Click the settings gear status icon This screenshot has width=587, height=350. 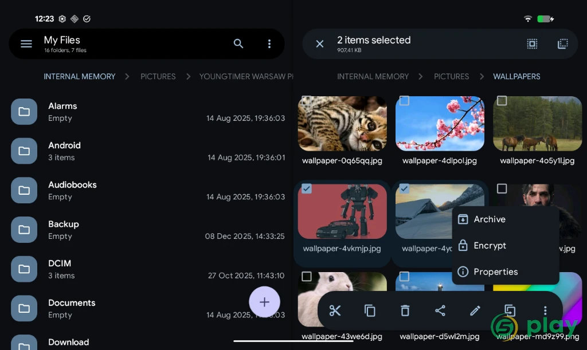pos(62,19)
